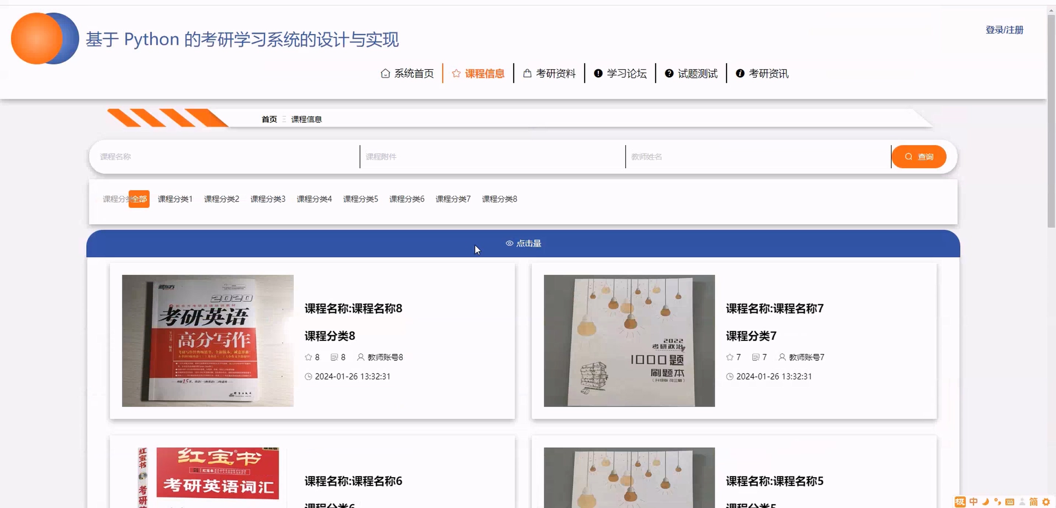Sort courses by 点击量
1056x508 pixels.
point(523,243)
